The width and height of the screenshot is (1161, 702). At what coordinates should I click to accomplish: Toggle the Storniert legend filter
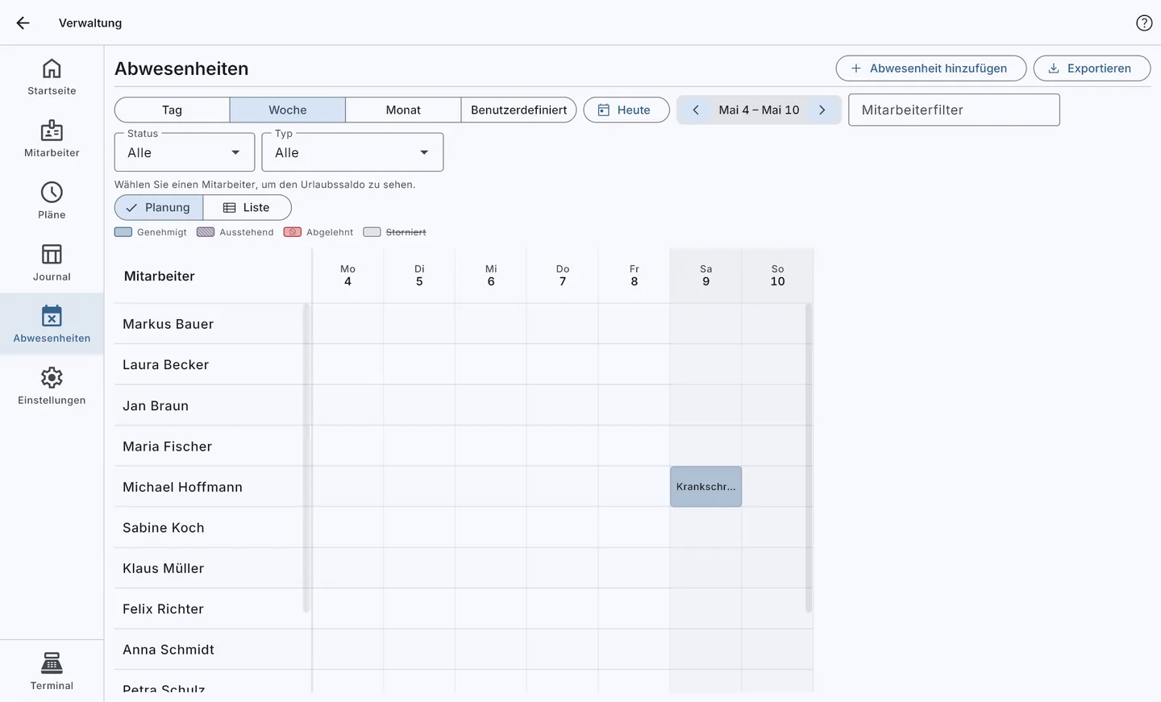point(395,232)
